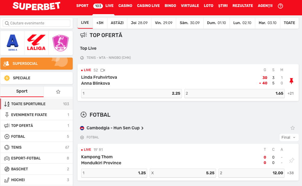Bet on Fruhvirtova at odds 2.25
This screenshot has width=302, height=186.
click(x=131, y=93)
